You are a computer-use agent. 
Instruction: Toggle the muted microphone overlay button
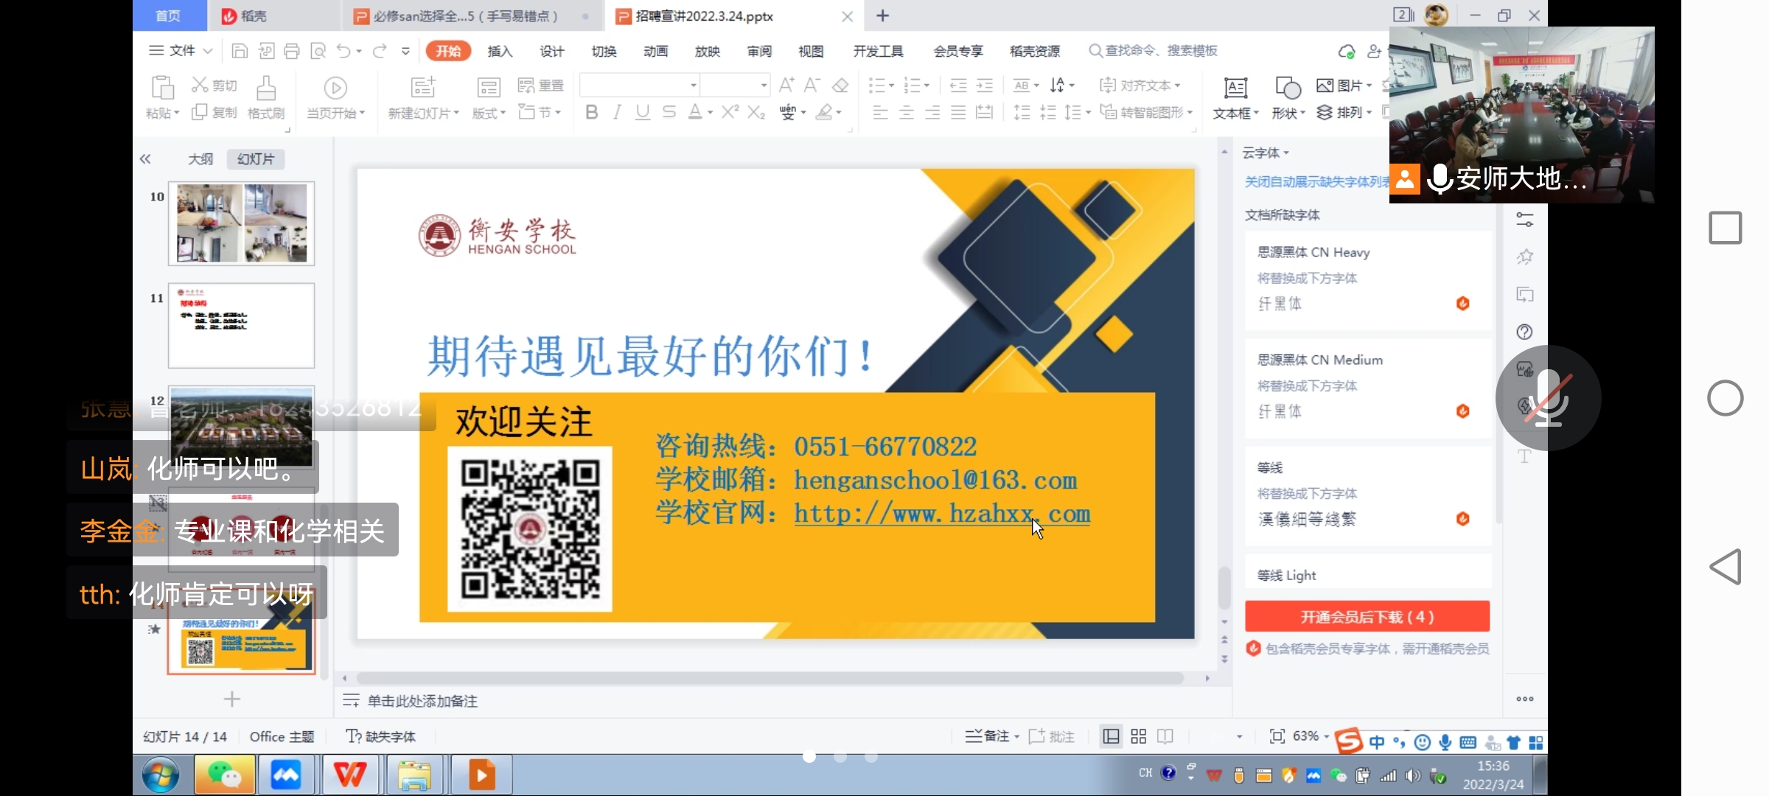click(1548, 398)
